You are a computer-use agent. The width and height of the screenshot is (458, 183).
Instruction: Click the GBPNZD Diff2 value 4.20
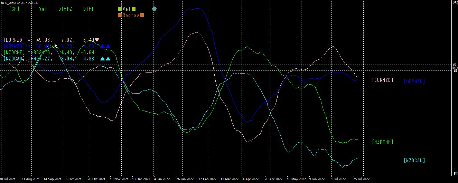66,46
